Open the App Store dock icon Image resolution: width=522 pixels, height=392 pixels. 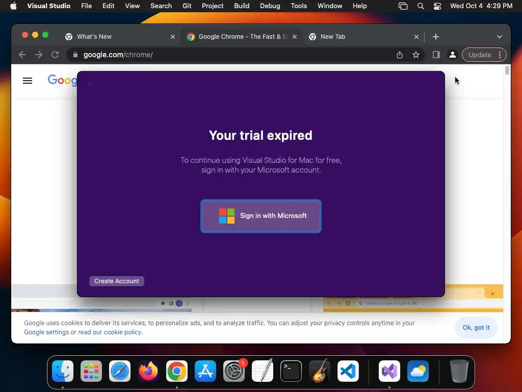click(205, 371)
